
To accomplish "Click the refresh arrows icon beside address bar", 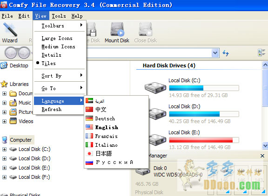I will (x=226, y=53).
